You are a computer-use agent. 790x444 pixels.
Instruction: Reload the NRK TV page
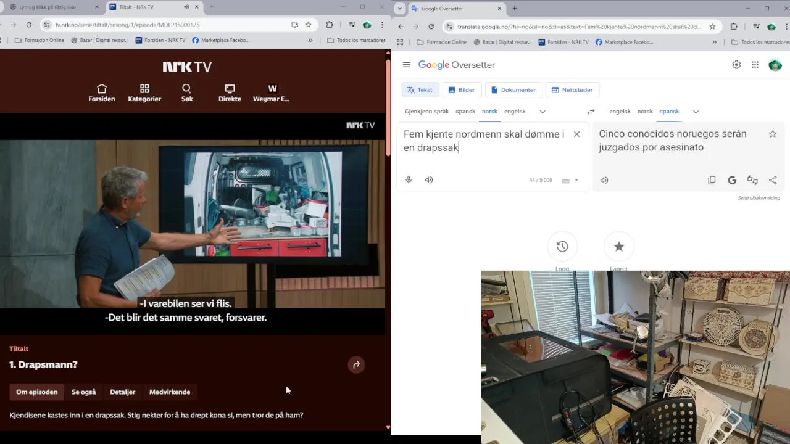click(29, 25)
